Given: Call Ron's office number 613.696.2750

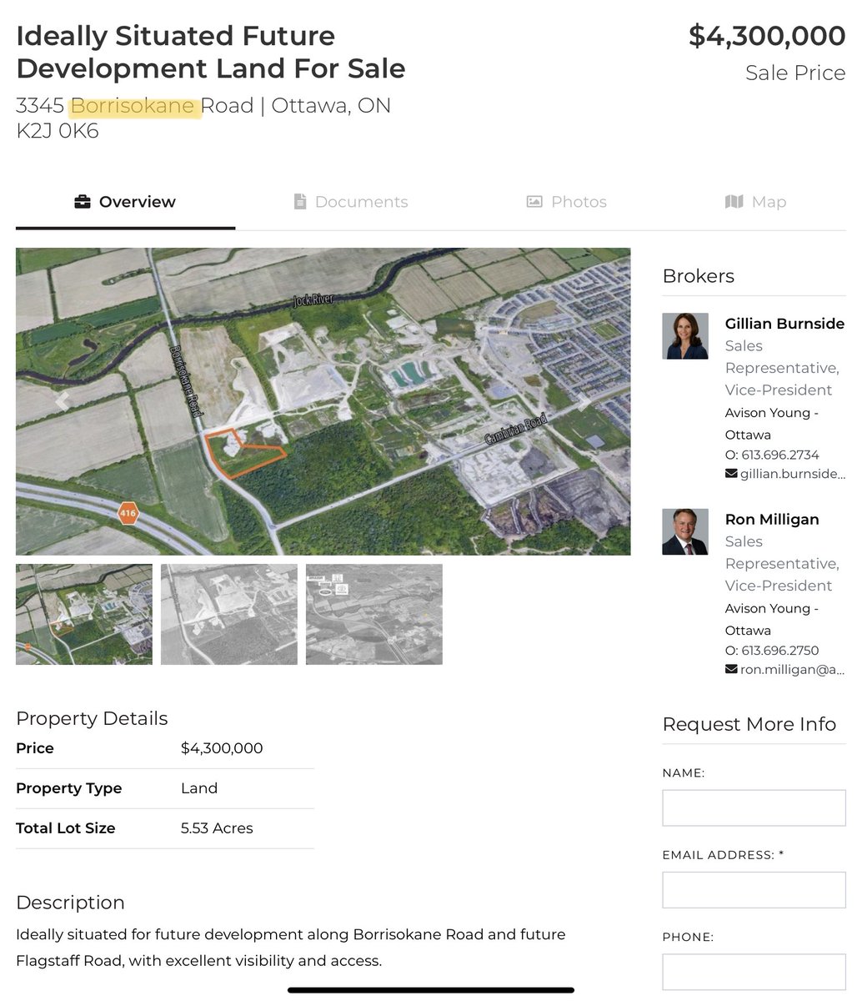Looking at the screenshot, I should (x=780, y=650).
